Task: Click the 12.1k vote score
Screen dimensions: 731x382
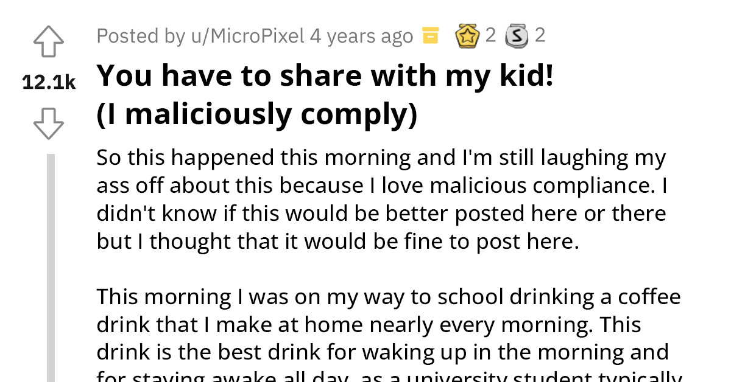Action: (x=49, y=81)
